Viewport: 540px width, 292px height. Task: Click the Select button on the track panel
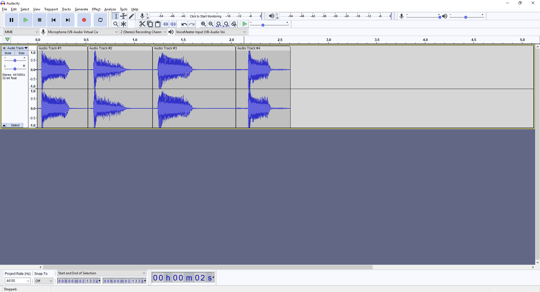15,125
